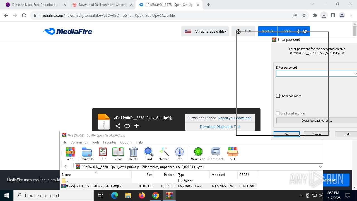Select the parent folder '..' row

(x=159, y=181)
